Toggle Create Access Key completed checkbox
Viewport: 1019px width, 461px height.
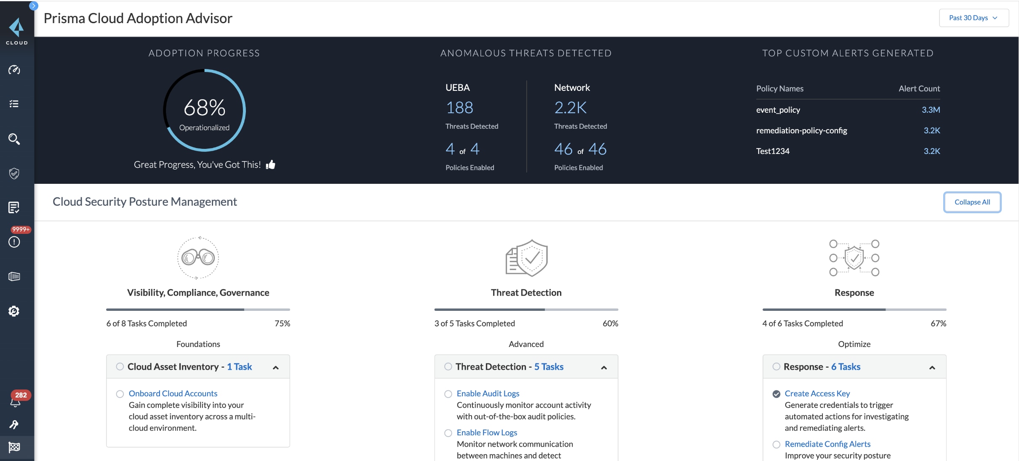click(775, 393)
